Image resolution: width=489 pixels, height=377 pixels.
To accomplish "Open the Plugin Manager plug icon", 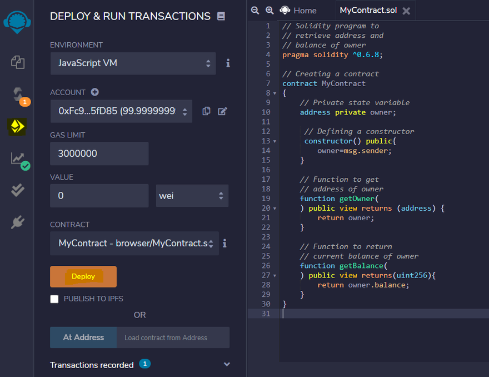I will coord(17,222).
